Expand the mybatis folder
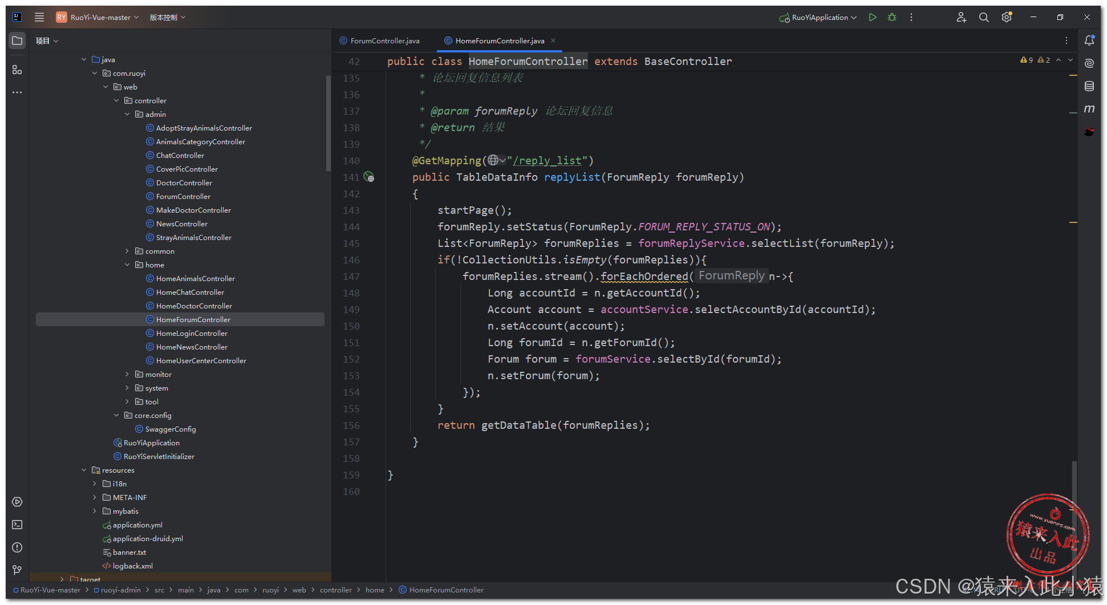This screenshot has height=605, width=1107. pos(95,511)
